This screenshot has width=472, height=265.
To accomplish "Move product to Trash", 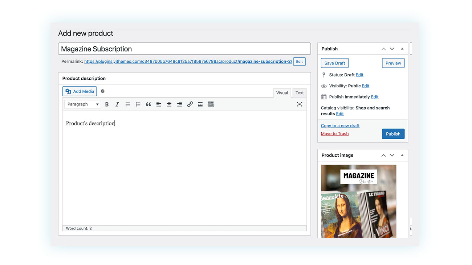I will [x=335, y=134].
